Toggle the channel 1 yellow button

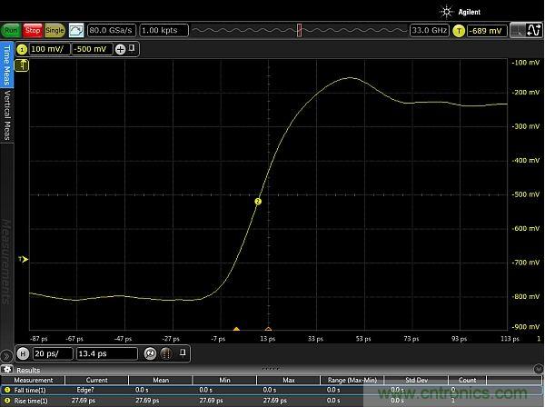21,47
